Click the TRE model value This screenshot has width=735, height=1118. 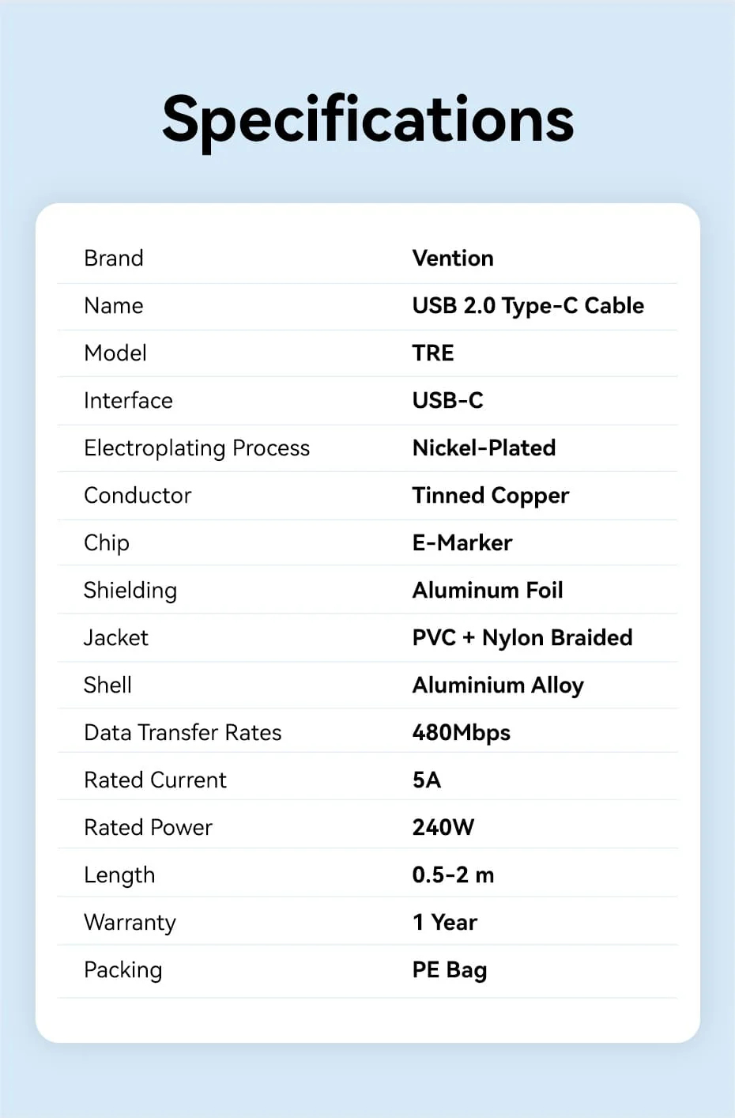(x=433, y=353)
